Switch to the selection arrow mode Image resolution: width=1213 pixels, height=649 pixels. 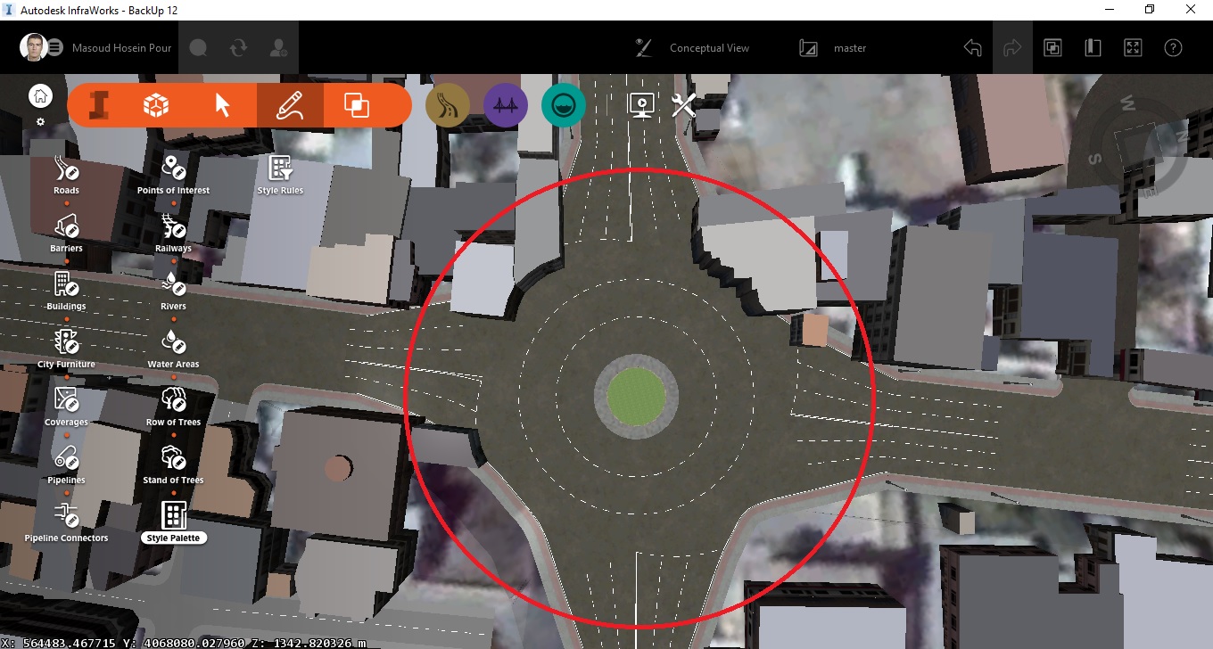(x=222, y=104)
